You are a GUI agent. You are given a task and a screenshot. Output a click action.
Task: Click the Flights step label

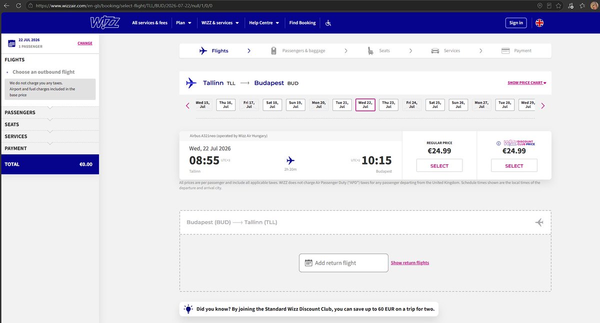220,50
